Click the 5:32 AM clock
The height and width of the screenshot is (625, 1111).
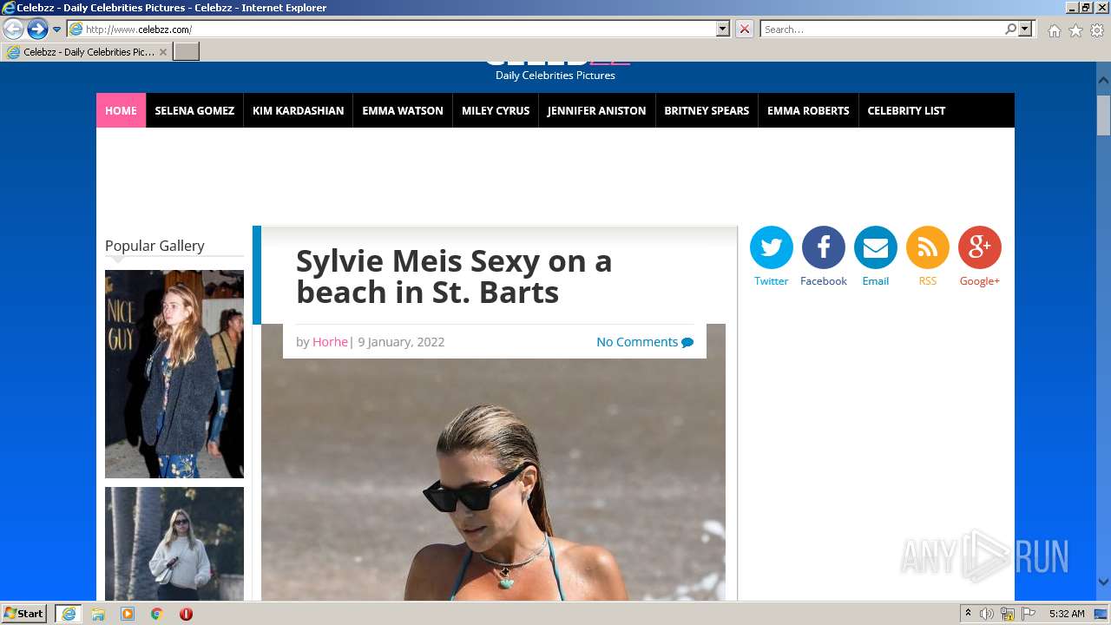[x=1067, y=614]
